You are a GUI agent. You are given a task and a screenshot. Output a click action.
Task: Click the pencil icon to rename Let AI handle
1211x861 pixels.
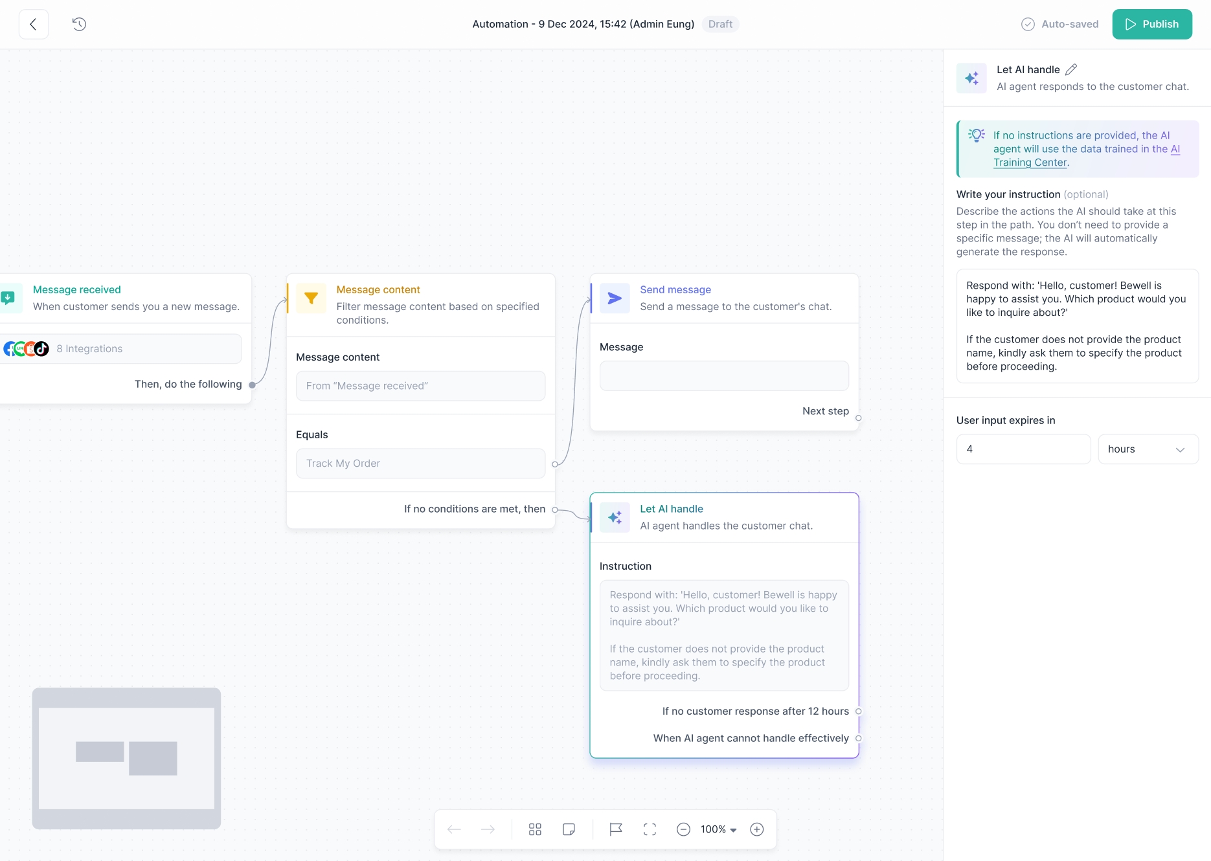tap(1071, 69)
